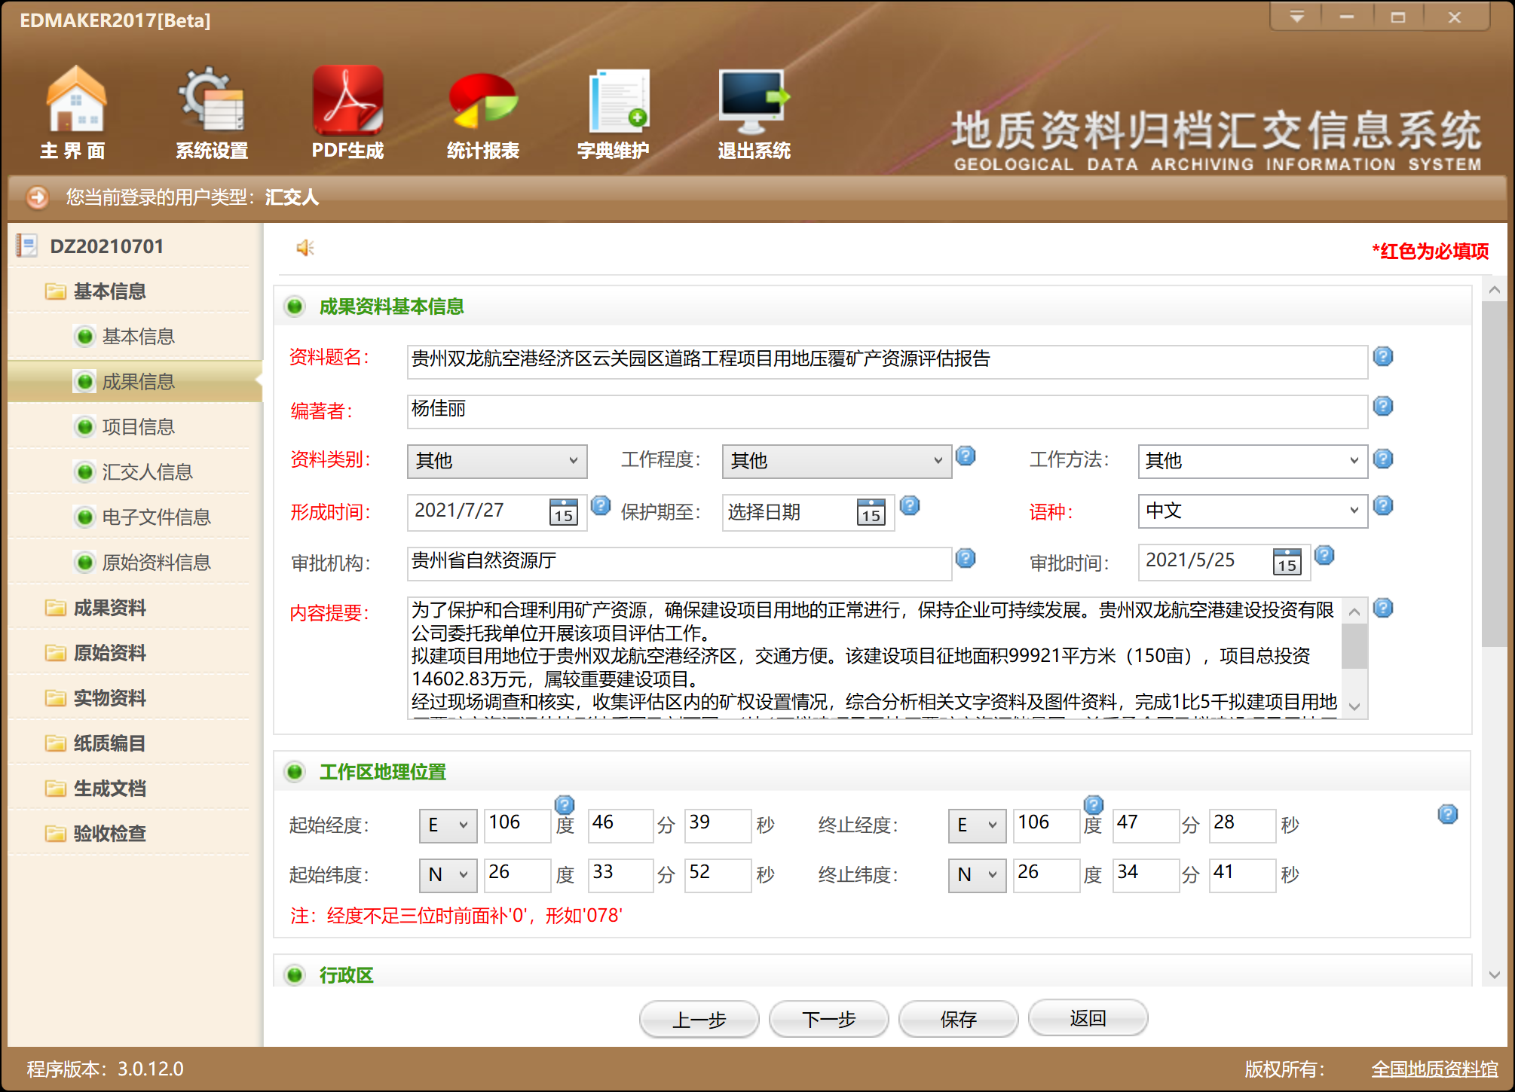Open 原始资料信息 in sidebar
This screenshot has height=1092, width=1515.
(157, 563)
